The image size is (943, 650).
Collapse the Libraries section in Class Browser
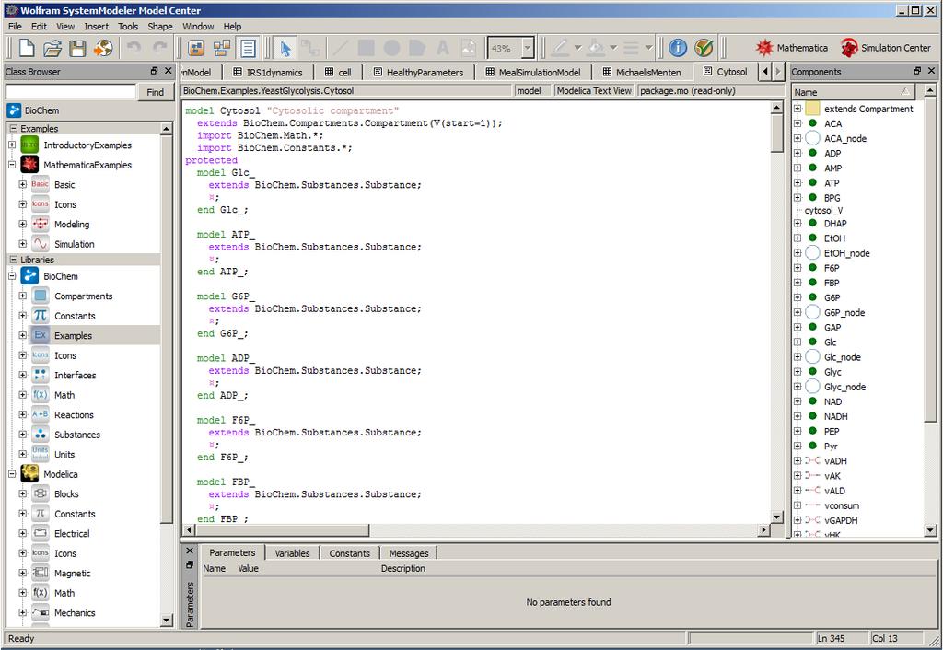pyautogui.click(x=13, y=260)
